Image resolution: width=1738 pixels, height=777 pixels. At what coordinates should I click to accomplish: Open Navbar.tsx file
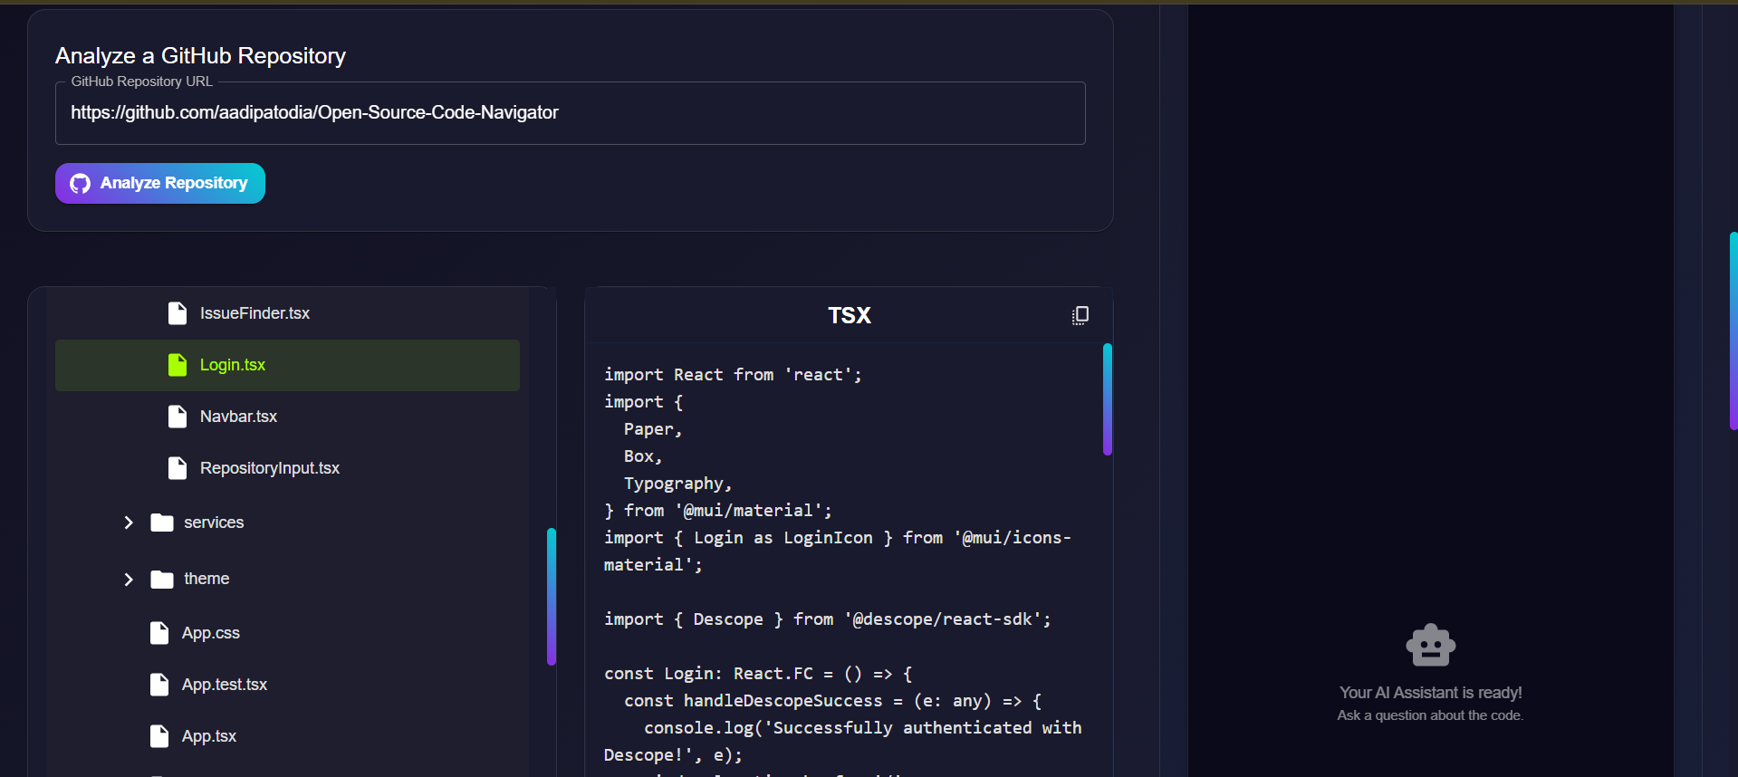287,417
